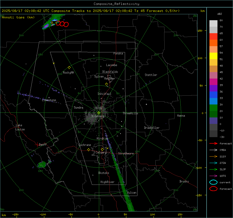Click the red swatch between 65 and 60 dBZ
This screenshot has height=218, width=233.
pos(213,37)
